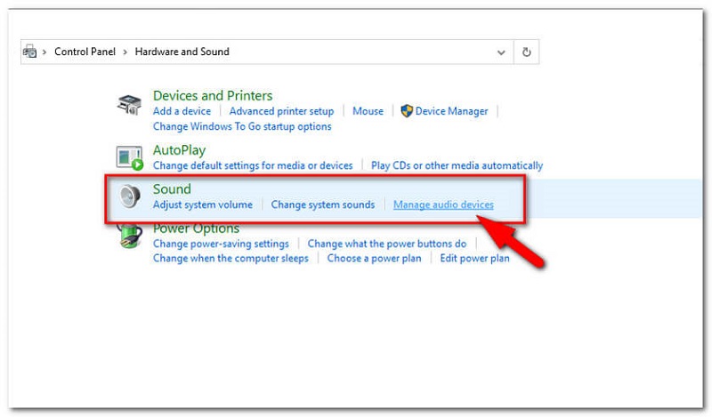This screenshot has width=712, height=417.
Task: Select Hardware and Sound breadcrumb
Action: 182,52
